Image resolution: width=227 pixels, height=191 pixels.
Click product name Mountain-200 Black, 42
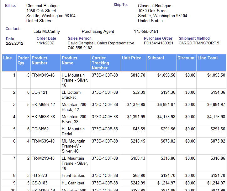point(74,107)
